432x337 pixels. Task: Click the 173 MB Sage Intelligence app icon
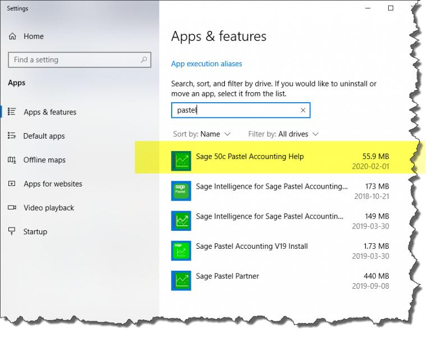pyautogui.click(x=181, y=191)
